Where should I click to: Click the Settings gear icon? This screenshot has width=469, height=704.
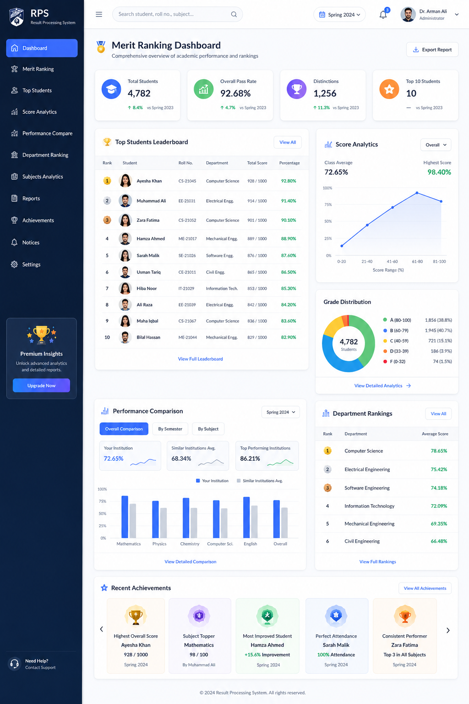tap(15, 264)
